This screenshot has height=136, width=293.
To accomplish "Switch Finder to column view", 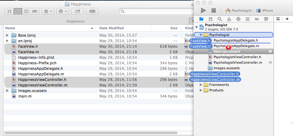I will tap(26, 12).
